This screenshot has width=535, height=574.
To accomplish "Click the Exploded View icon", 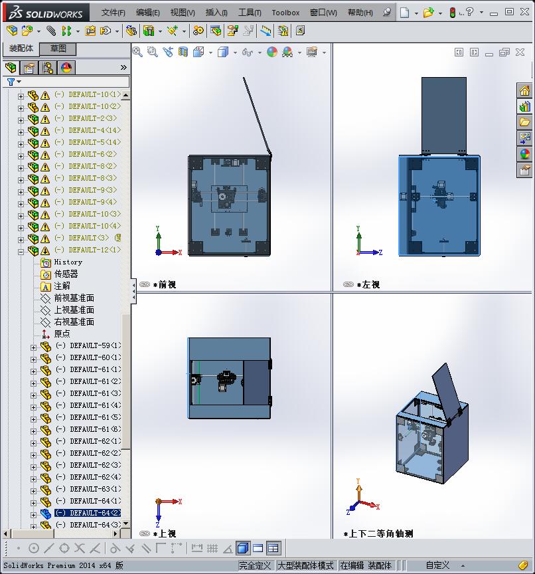I will [x=232, y=31].
